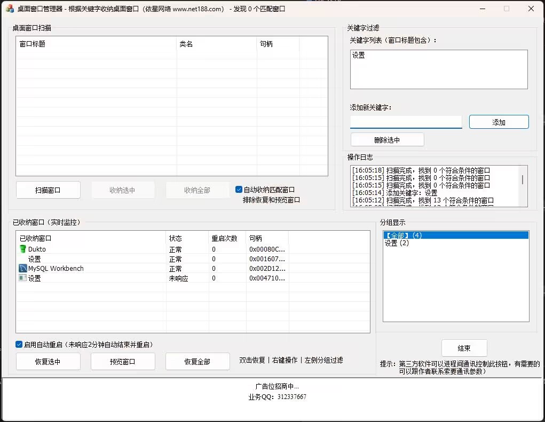Viewport: 545px width, 422px height.
Task: Click the MySQL Workbench icon in collected windows
Action: [x=22, y=269]
